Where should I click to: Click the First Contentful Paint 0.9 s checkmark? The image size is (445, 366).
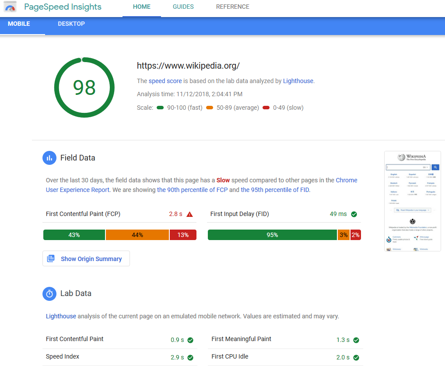190,340
